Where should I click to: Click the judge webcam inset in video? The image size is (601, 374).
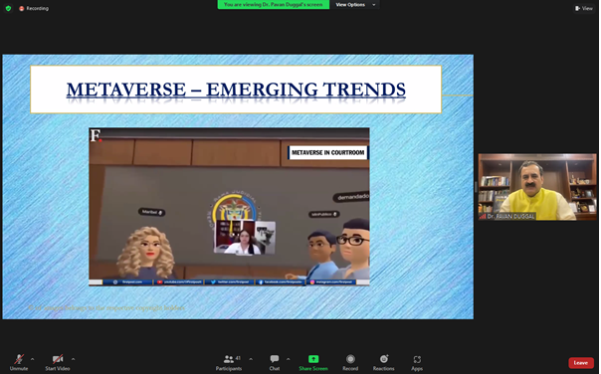coord(245,237)
